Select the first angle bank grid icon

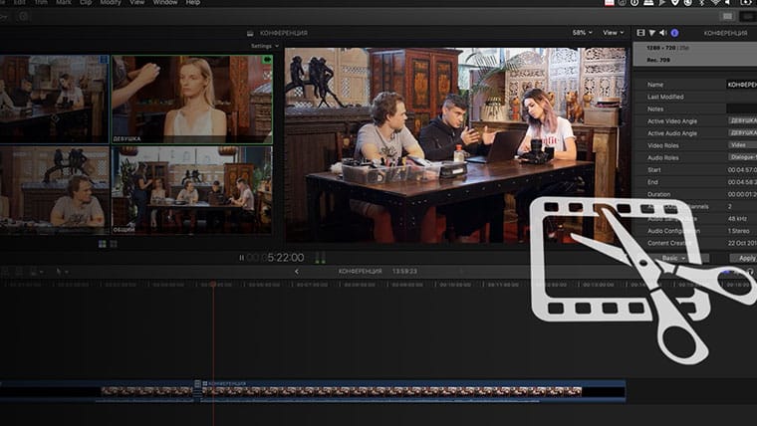pyautogui.click(x=103, y=244)
